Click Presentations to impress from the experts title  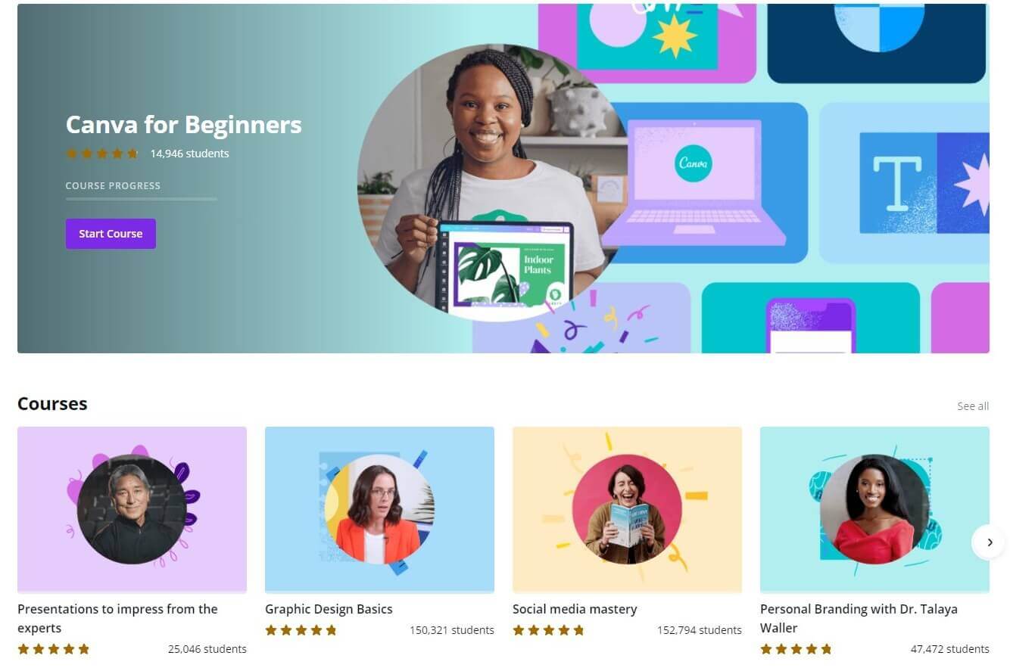click(117, 618)
